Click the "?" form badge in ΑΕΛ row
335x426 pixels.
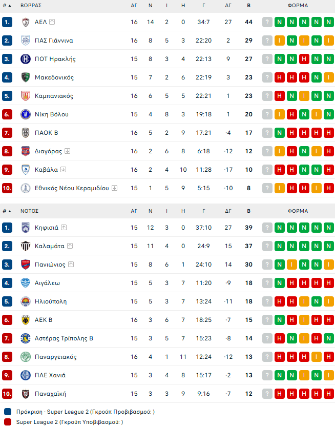(267, 22)
